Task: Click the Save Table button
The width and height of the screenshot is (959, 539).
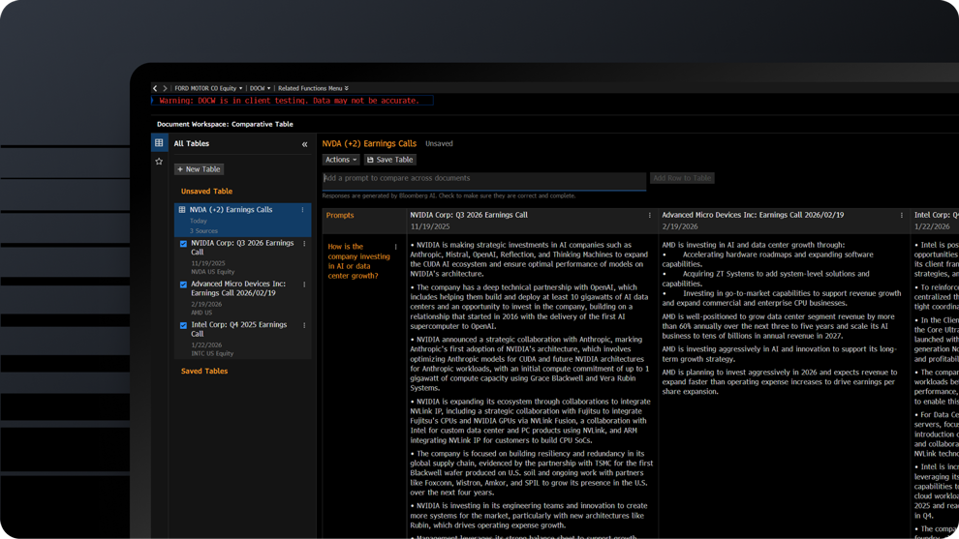Action: tap(389, 160)
